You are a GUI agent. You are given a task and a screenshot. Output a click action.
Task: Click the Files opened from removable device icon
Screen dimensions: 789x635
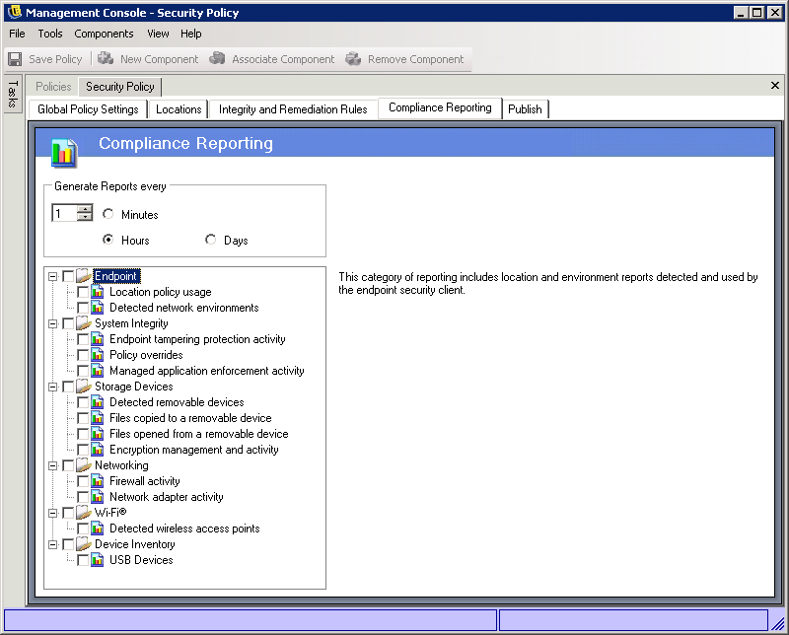click(x=98, y=434)
